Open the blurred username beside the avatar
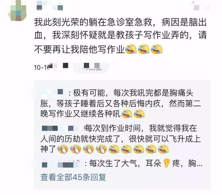 pos(49,6)
